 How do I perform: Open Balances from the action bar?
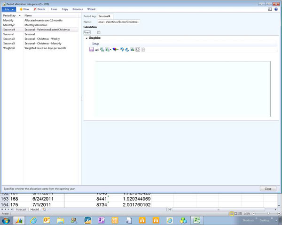click(78, 9)
